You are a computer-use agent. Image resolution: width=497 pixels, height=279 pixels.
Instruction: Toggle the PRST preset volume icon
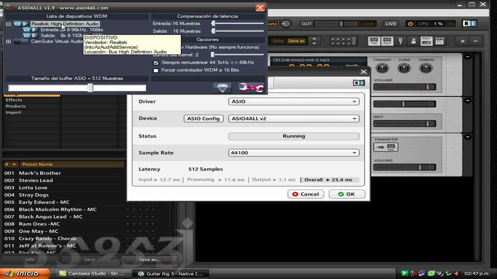(x=426, y=41)
